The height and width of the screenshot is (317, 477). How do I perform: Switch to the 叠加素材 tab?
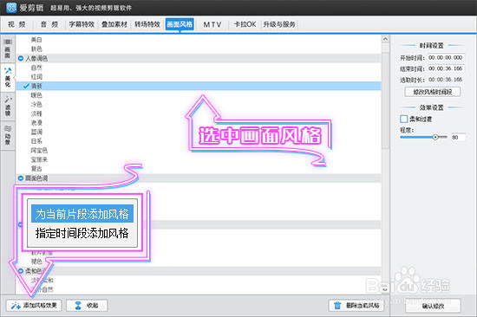tap(114, 24)
